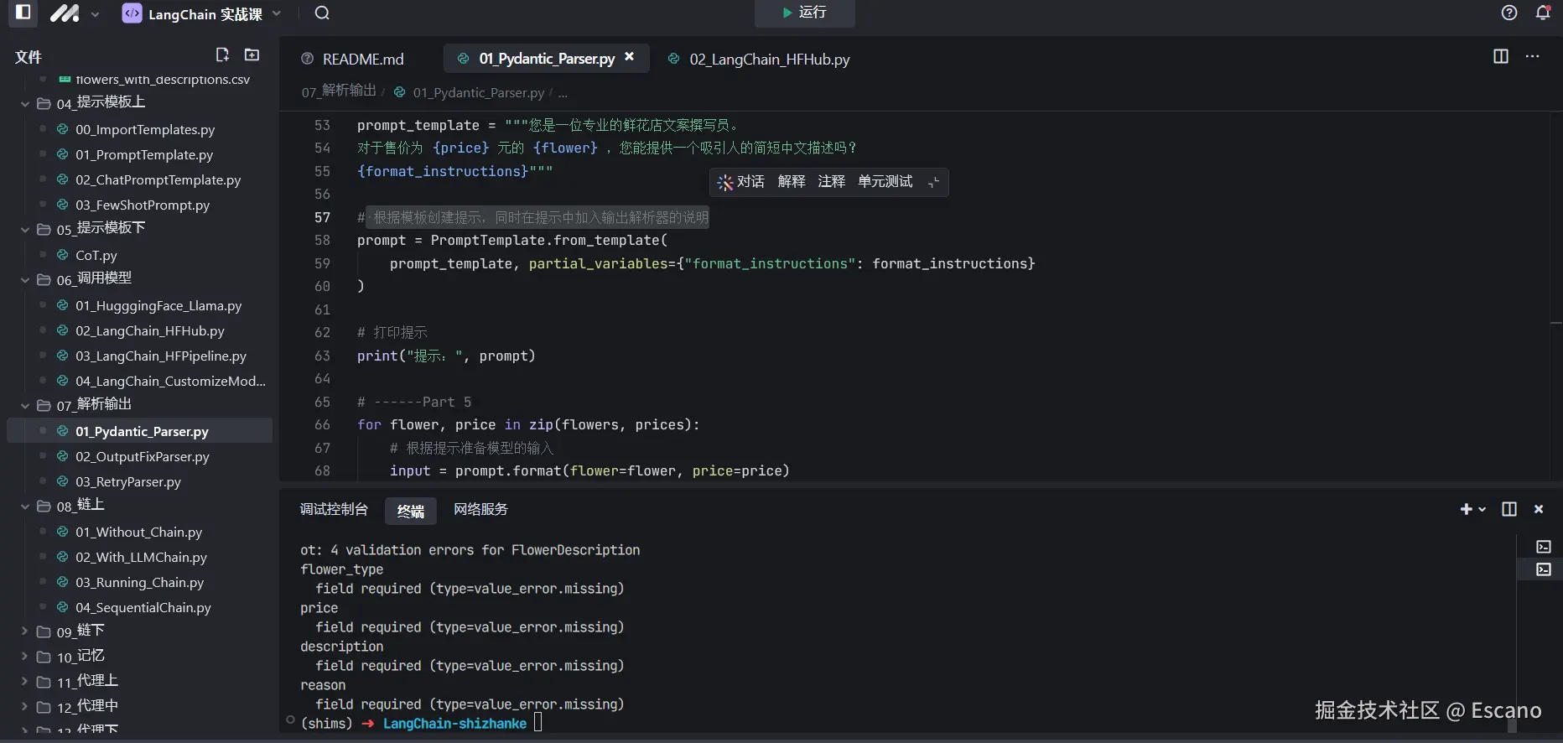Toggle the sidebar panel icon
This screenshot has width=1563, height=743.
pos(23,13)
